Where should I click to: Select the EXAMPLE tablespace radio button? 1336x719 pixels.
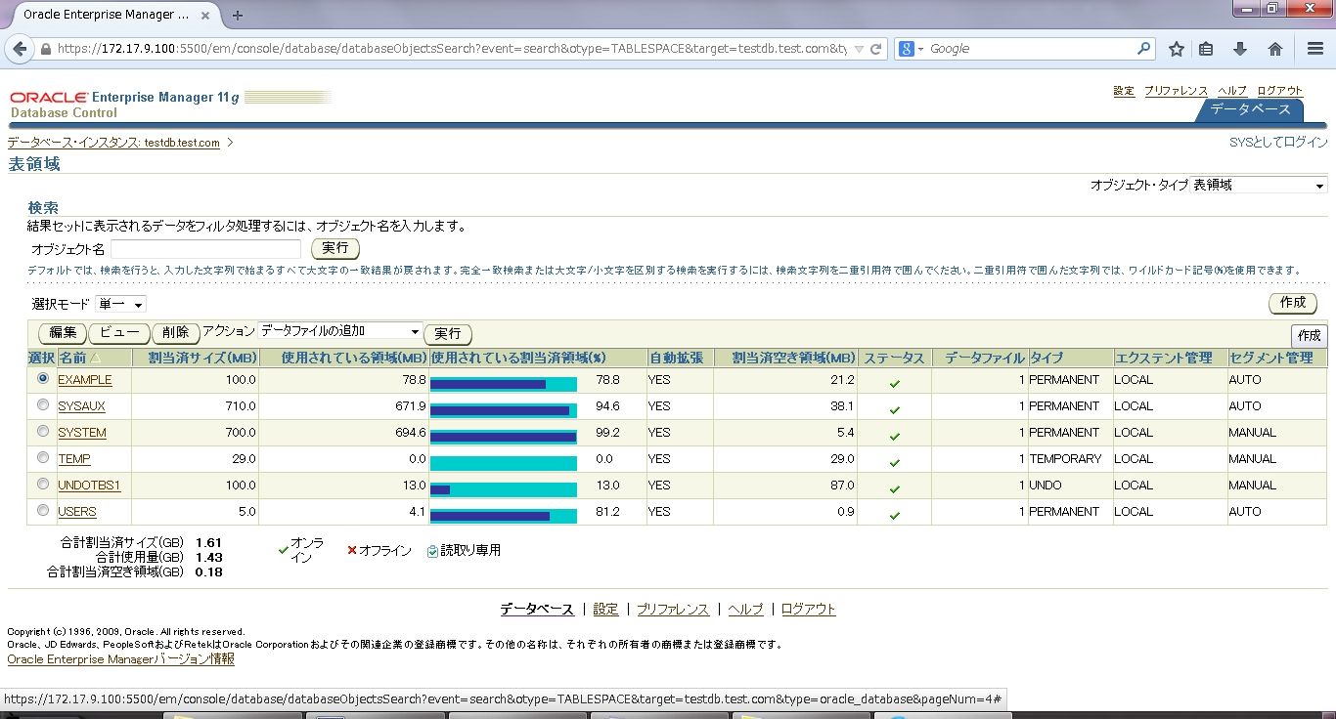click(x=43, y=378)
